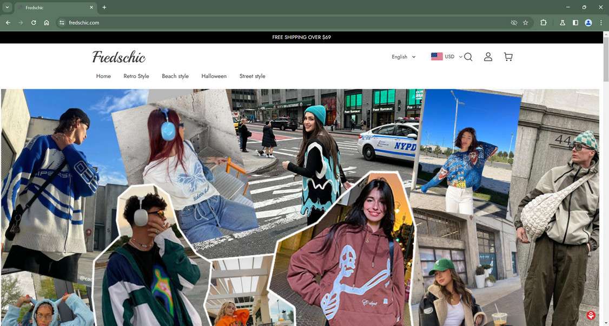Screen dimensions: 609x326
Task: Click the browser back arrow
Action: click(8, 23)
